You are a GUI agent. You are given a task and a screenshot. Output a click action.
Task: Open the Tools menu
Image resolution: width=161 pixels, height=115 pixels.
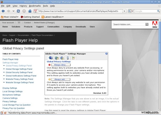(x=45, y=6)
